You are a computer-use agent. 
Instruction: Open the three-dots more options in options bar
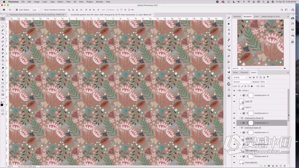tap(103, 10)
